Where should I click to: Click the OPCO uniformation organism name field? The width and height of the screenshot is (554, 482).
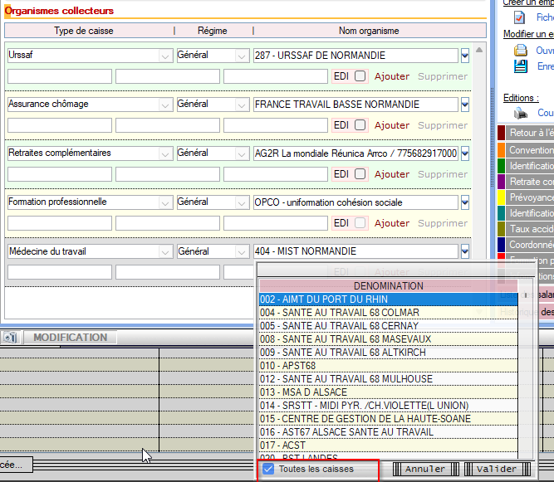355,202
